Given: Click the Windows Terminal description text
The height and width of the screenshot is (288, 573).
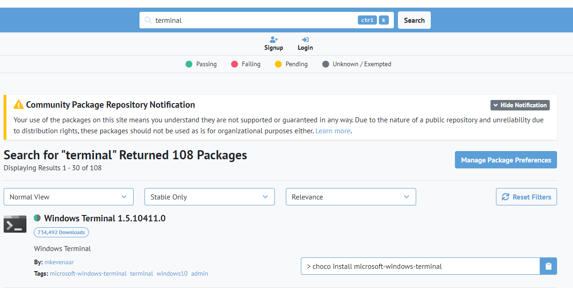Looking at the screenshot, I should coord(62,249).
